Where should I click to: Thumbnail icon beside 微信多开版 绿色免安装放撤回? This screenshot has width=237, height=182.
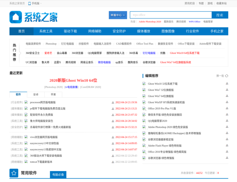(144, 115)
